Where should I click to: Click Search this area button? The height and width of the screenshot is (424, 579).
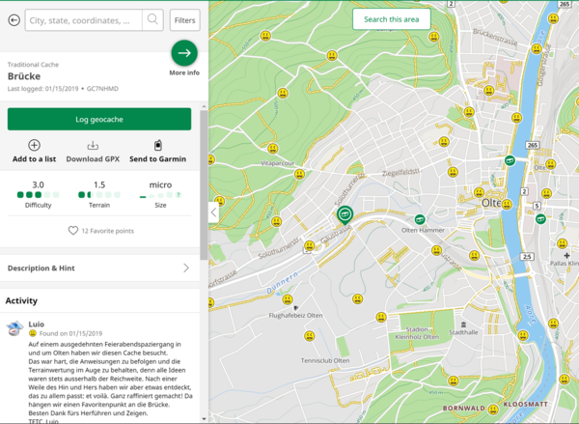click(x=391, y=19)
